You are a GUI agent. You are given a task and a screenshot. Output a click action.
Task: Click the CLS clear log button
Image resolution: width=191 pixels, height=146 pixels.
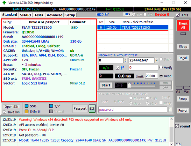[x=178, y=144]
